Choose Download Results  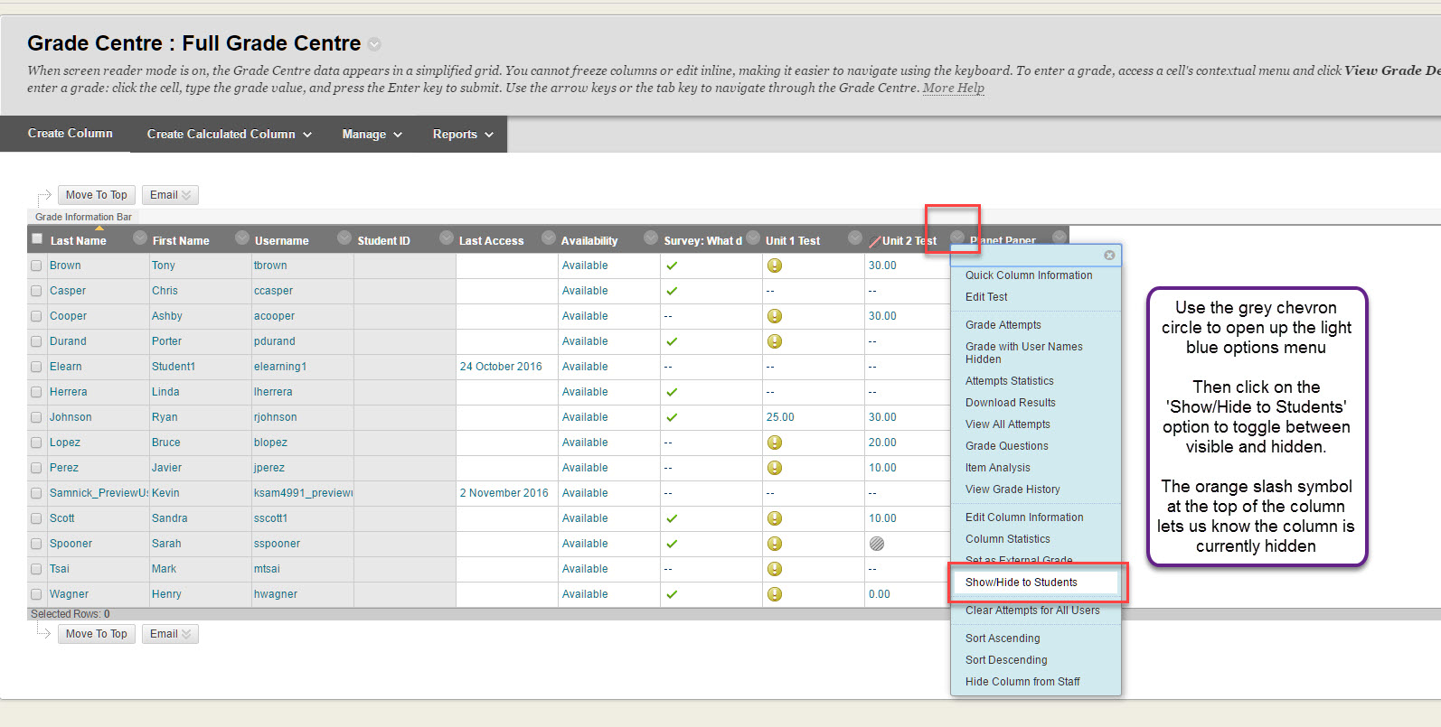(1011, 403)
